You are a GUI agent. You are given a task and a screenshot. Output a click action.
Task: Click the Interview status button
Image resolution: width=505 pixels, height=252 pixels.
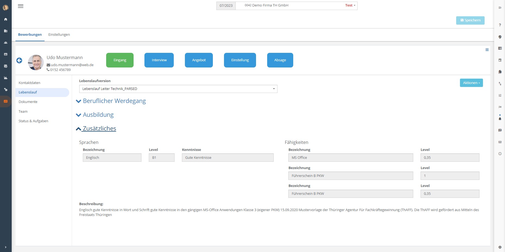(x=159, y=60)
